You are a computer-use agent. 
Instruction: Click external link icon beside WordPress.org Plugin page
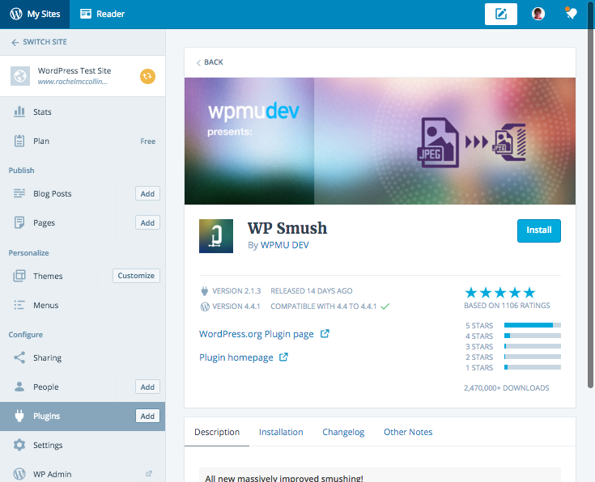[x=325, y=334]
